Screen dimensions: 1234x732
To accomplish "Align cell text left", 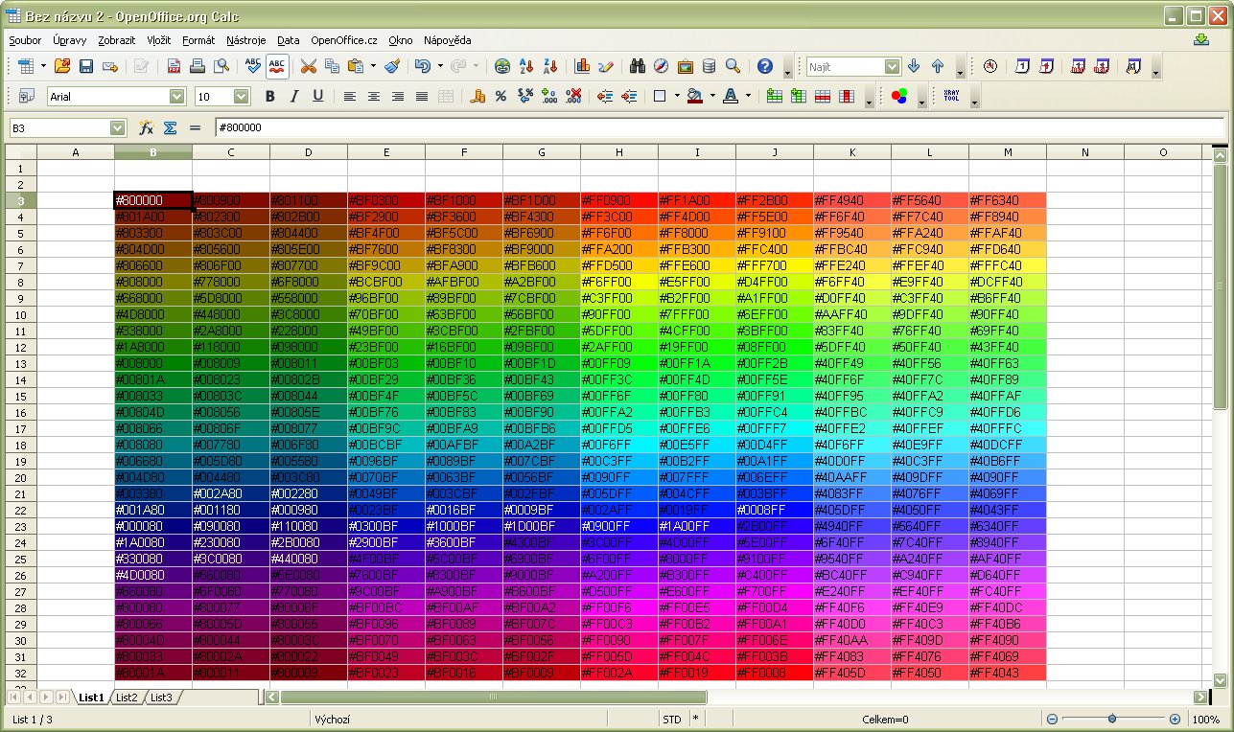I will pos(350,96).
